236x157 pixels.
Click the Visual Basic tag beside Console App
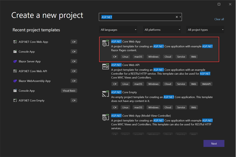[x=69, y=91]
